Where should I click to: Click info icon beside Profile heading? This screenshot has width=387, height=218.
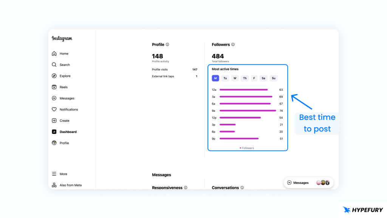[167, 45]
